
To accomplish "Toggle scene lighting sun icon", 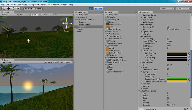I will tap(33, 15).
